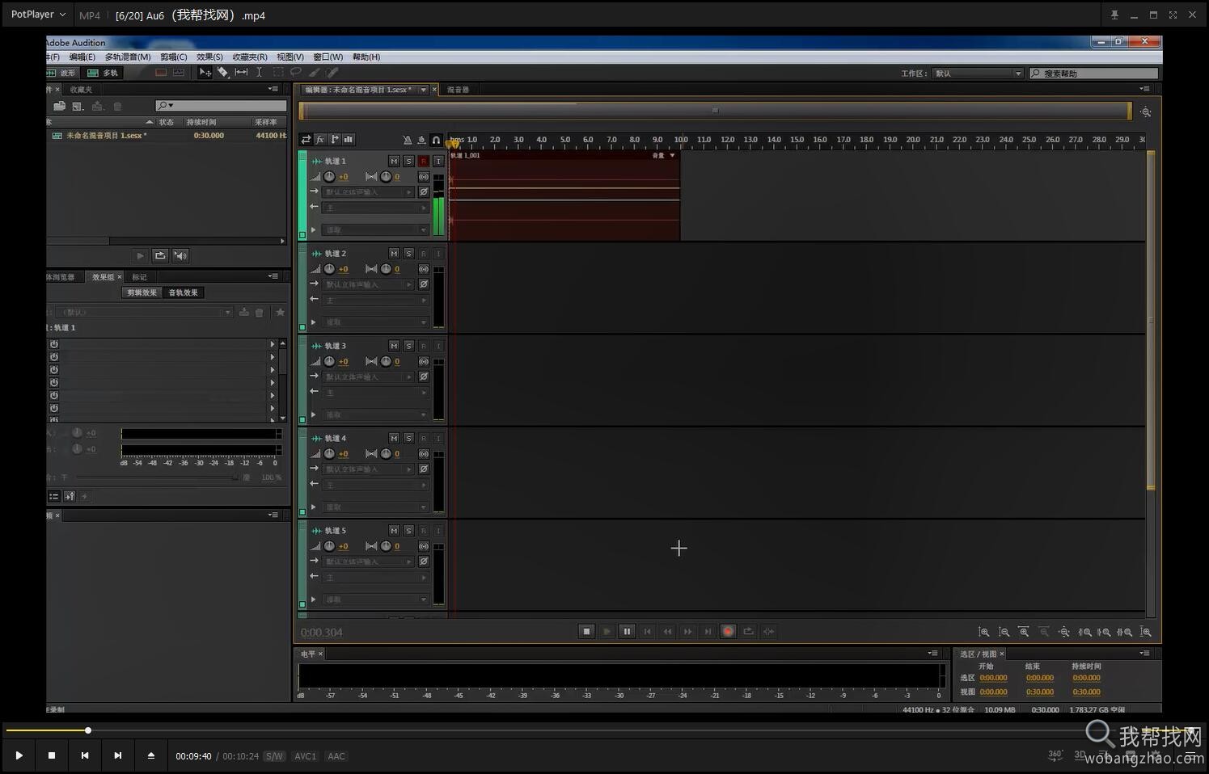Toggle the metronome icon above the tracks
Screen dimensions: 1209x774
pos(407,140)
